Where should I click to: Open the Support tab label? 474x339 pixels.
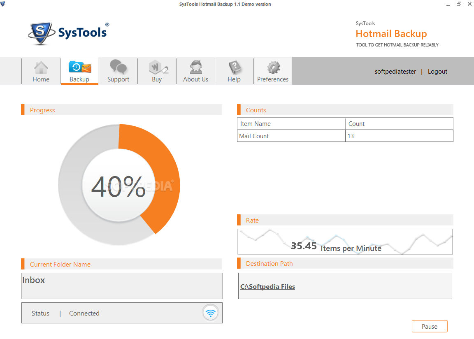point(118,79)
